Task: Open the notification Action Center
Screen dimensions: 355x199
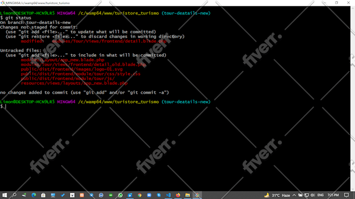Action: (347, 195)
